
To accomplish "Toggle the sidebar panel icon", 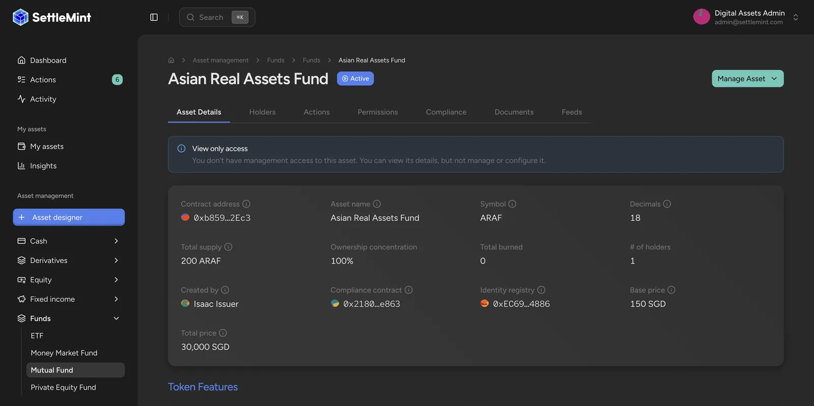I will 154,17.
